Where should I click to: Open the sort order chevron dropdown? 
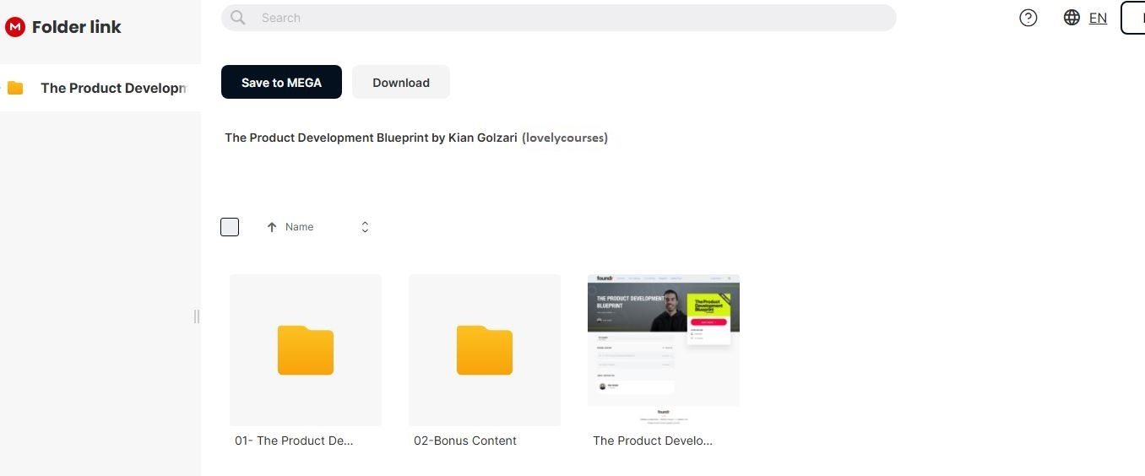tap(365, 227)
